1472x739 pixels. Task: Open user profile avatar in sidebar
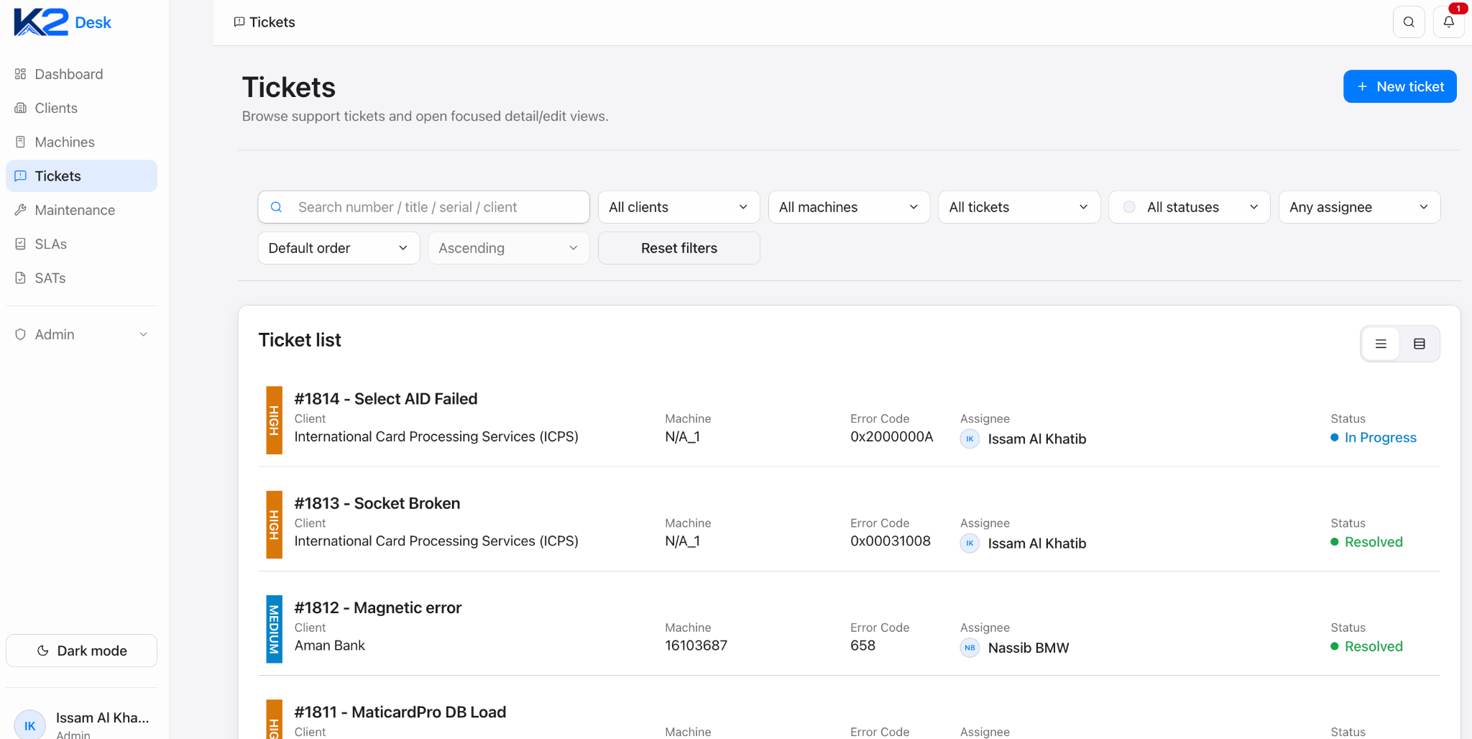pos(30,724)
